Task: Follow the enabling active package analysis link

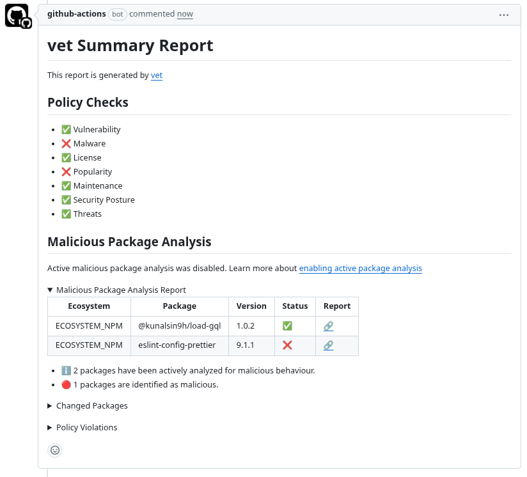Action: click(360, 268)
